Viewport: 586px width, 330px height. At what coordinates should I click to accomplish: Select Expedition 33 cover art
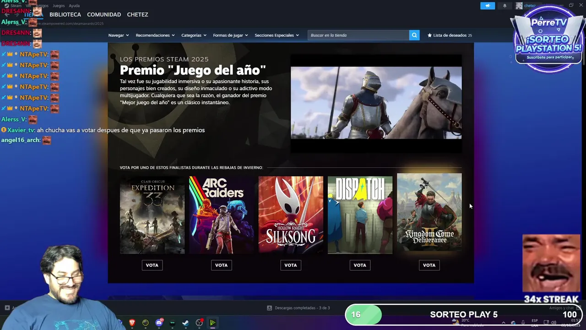tap(152, 215)
